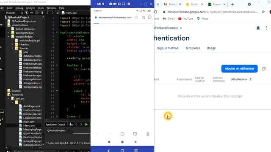This screenshot has width=271, height=152.
Task: Enter fullscreen in MI 9 mirror window
Action: pyautogui.click(x=124, y=4)
